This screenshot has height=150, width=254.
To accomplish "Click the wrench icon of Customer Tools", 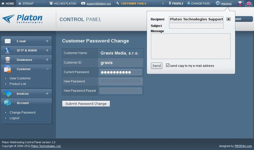I will [x=117, y=3].
